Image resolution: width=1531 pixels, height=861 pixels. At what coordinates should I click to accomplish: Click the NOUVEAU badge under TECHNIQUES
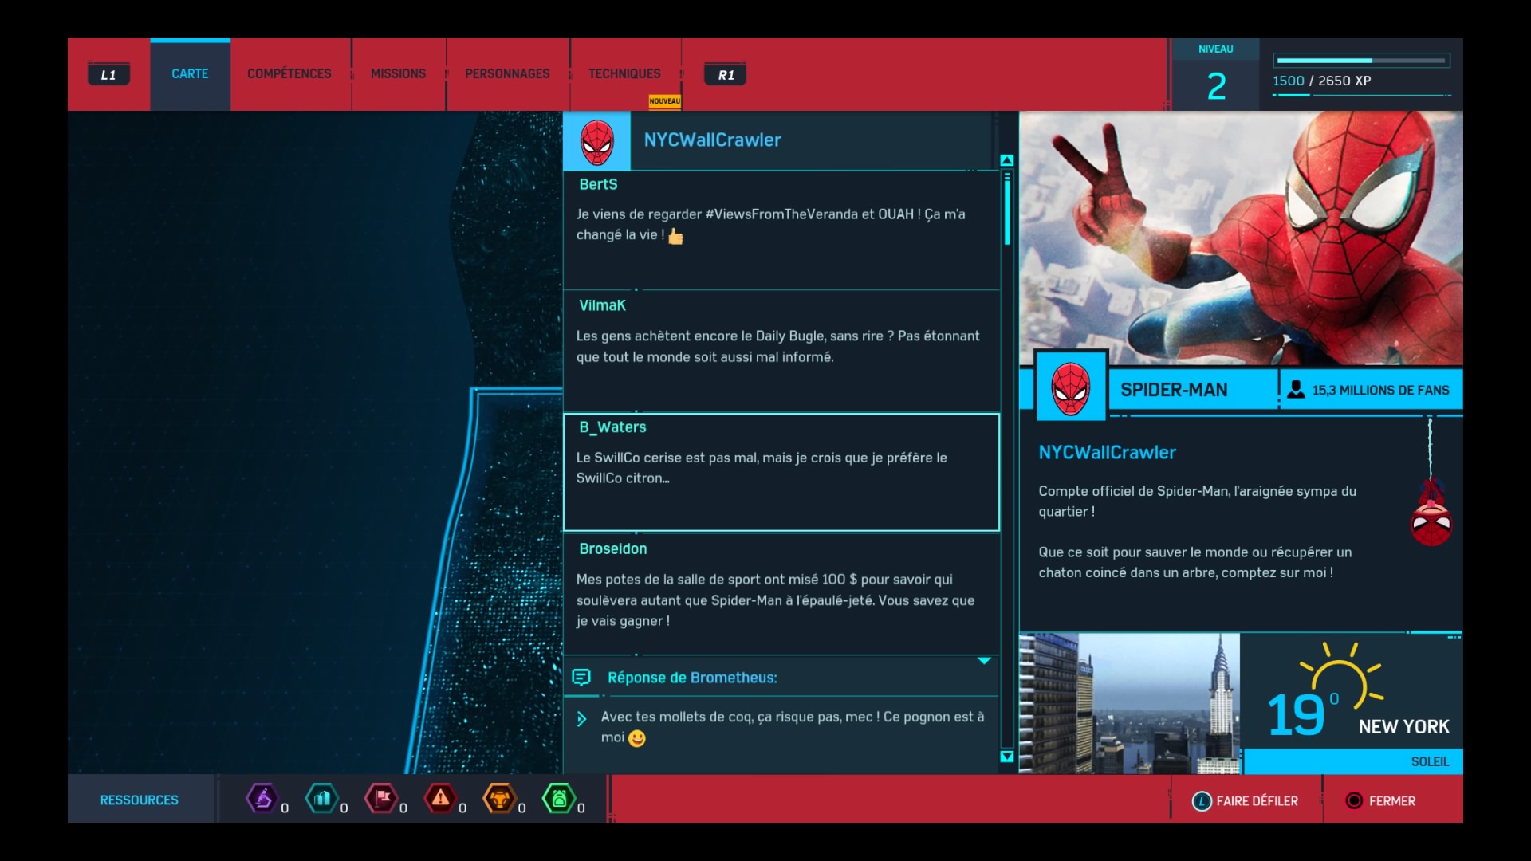[665, 101]
